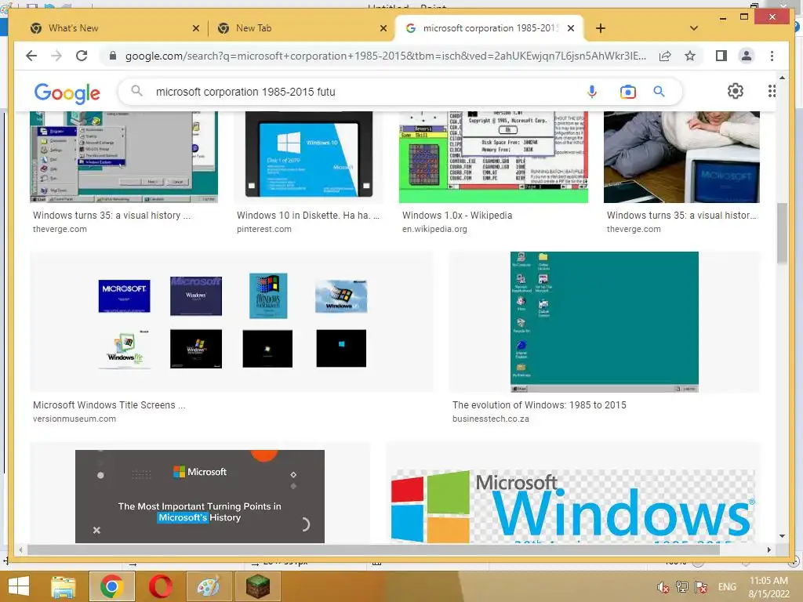This screenshot has width=803, height=602.
Task: Click the vertical scrollbar thumb
Action: [782, 234]
